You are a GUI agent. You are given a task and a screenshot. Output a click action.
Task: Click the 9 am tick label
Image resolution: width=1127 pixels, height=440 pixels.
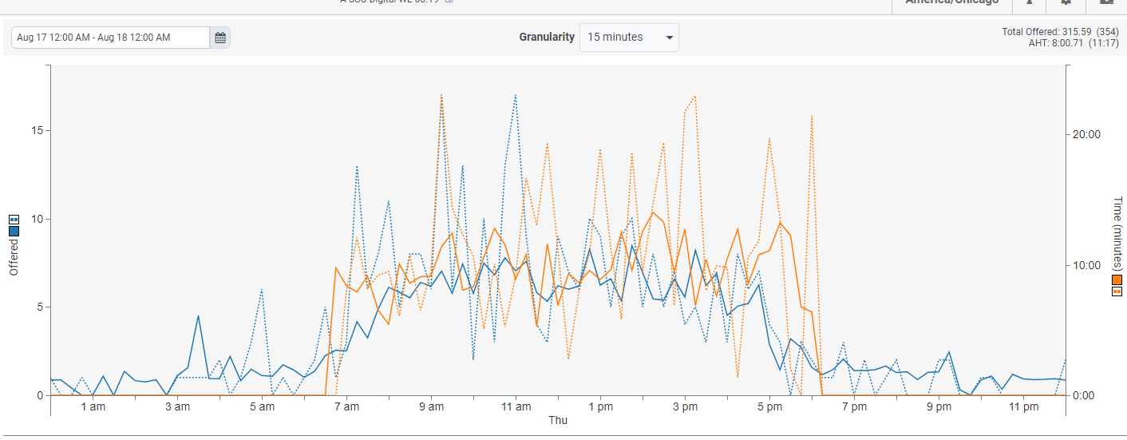click(x=431, y=407)
